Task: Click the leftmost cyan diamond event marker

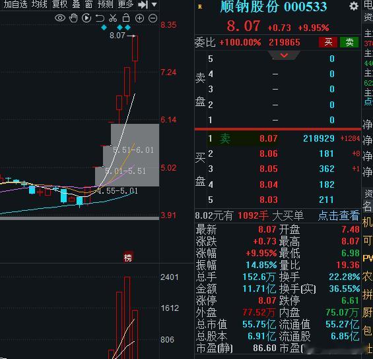Action: (x=104, y=28)
